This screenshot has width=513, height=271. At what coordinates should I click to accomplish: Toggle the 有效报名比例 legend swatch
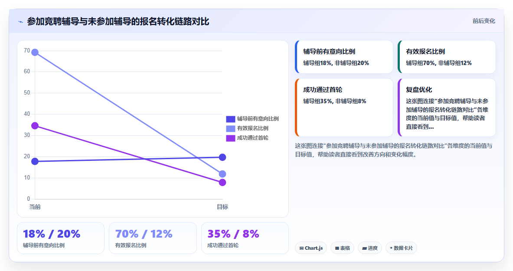click(230, 128)
